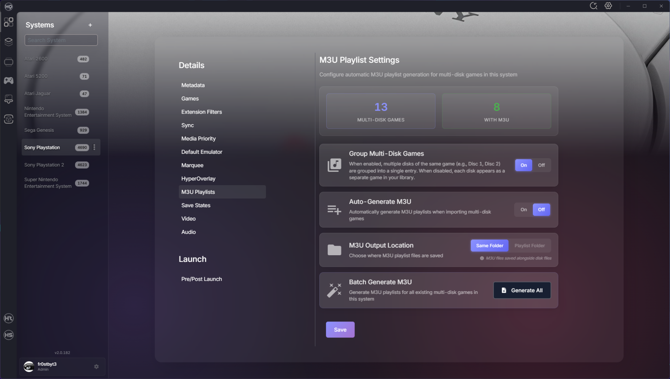Open the systems grid view icon
Image resolution: width=670 pixels, height=379 pixels.
coord(8,22)
